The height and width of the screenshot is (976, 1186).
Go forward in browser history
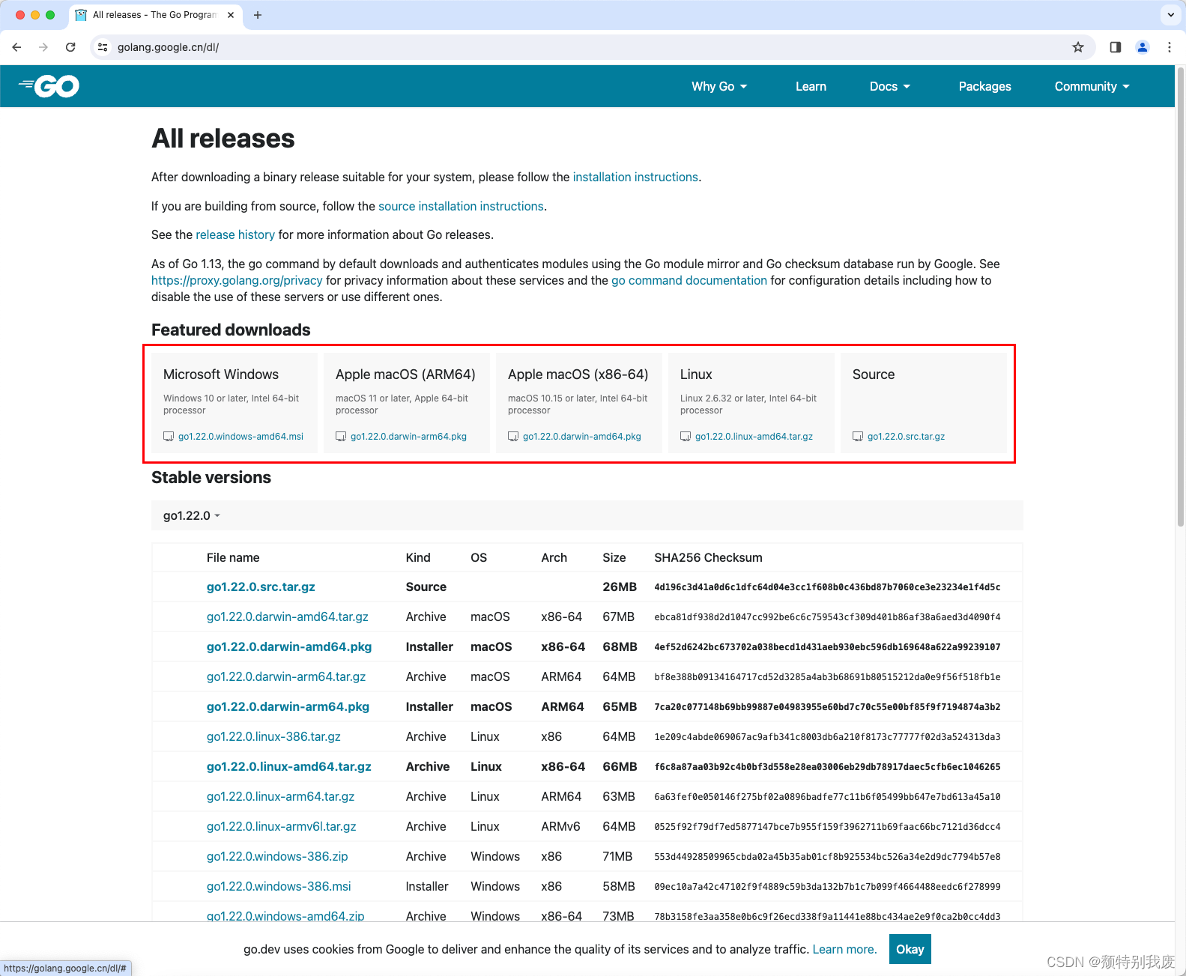click(x=43, y=47)
